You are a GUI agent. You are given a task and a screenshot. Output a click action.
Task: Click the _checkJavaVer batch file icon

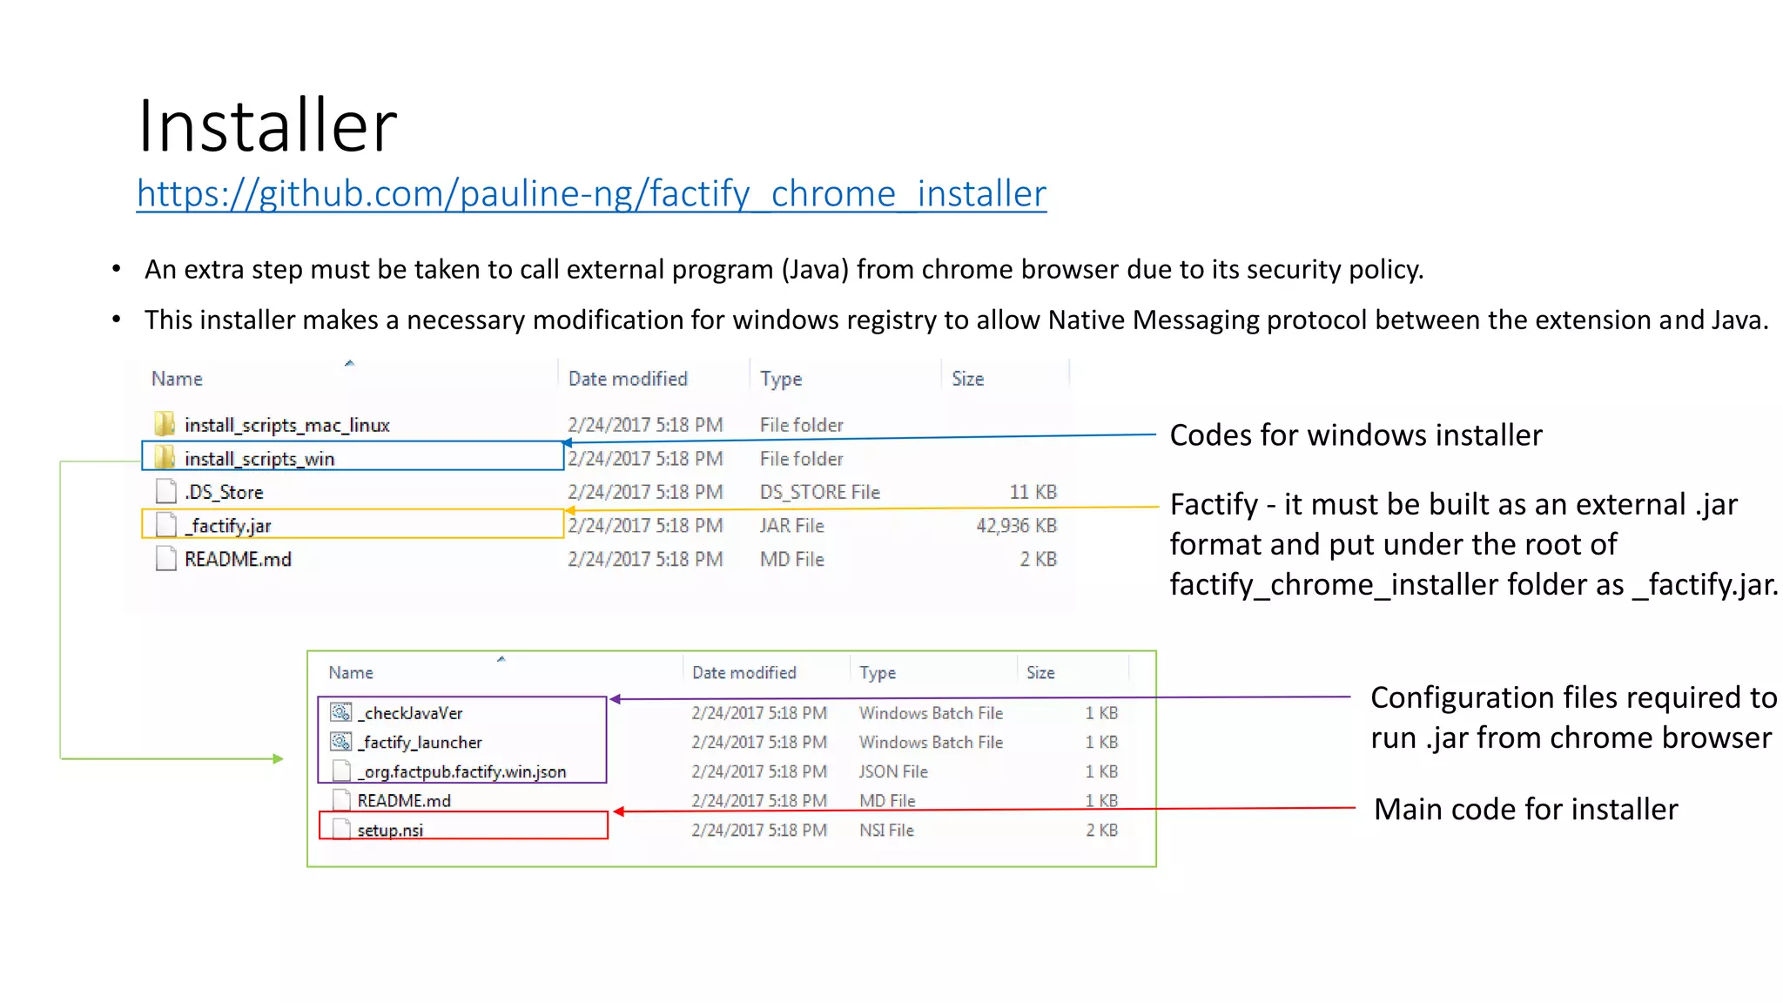[341, 712]
